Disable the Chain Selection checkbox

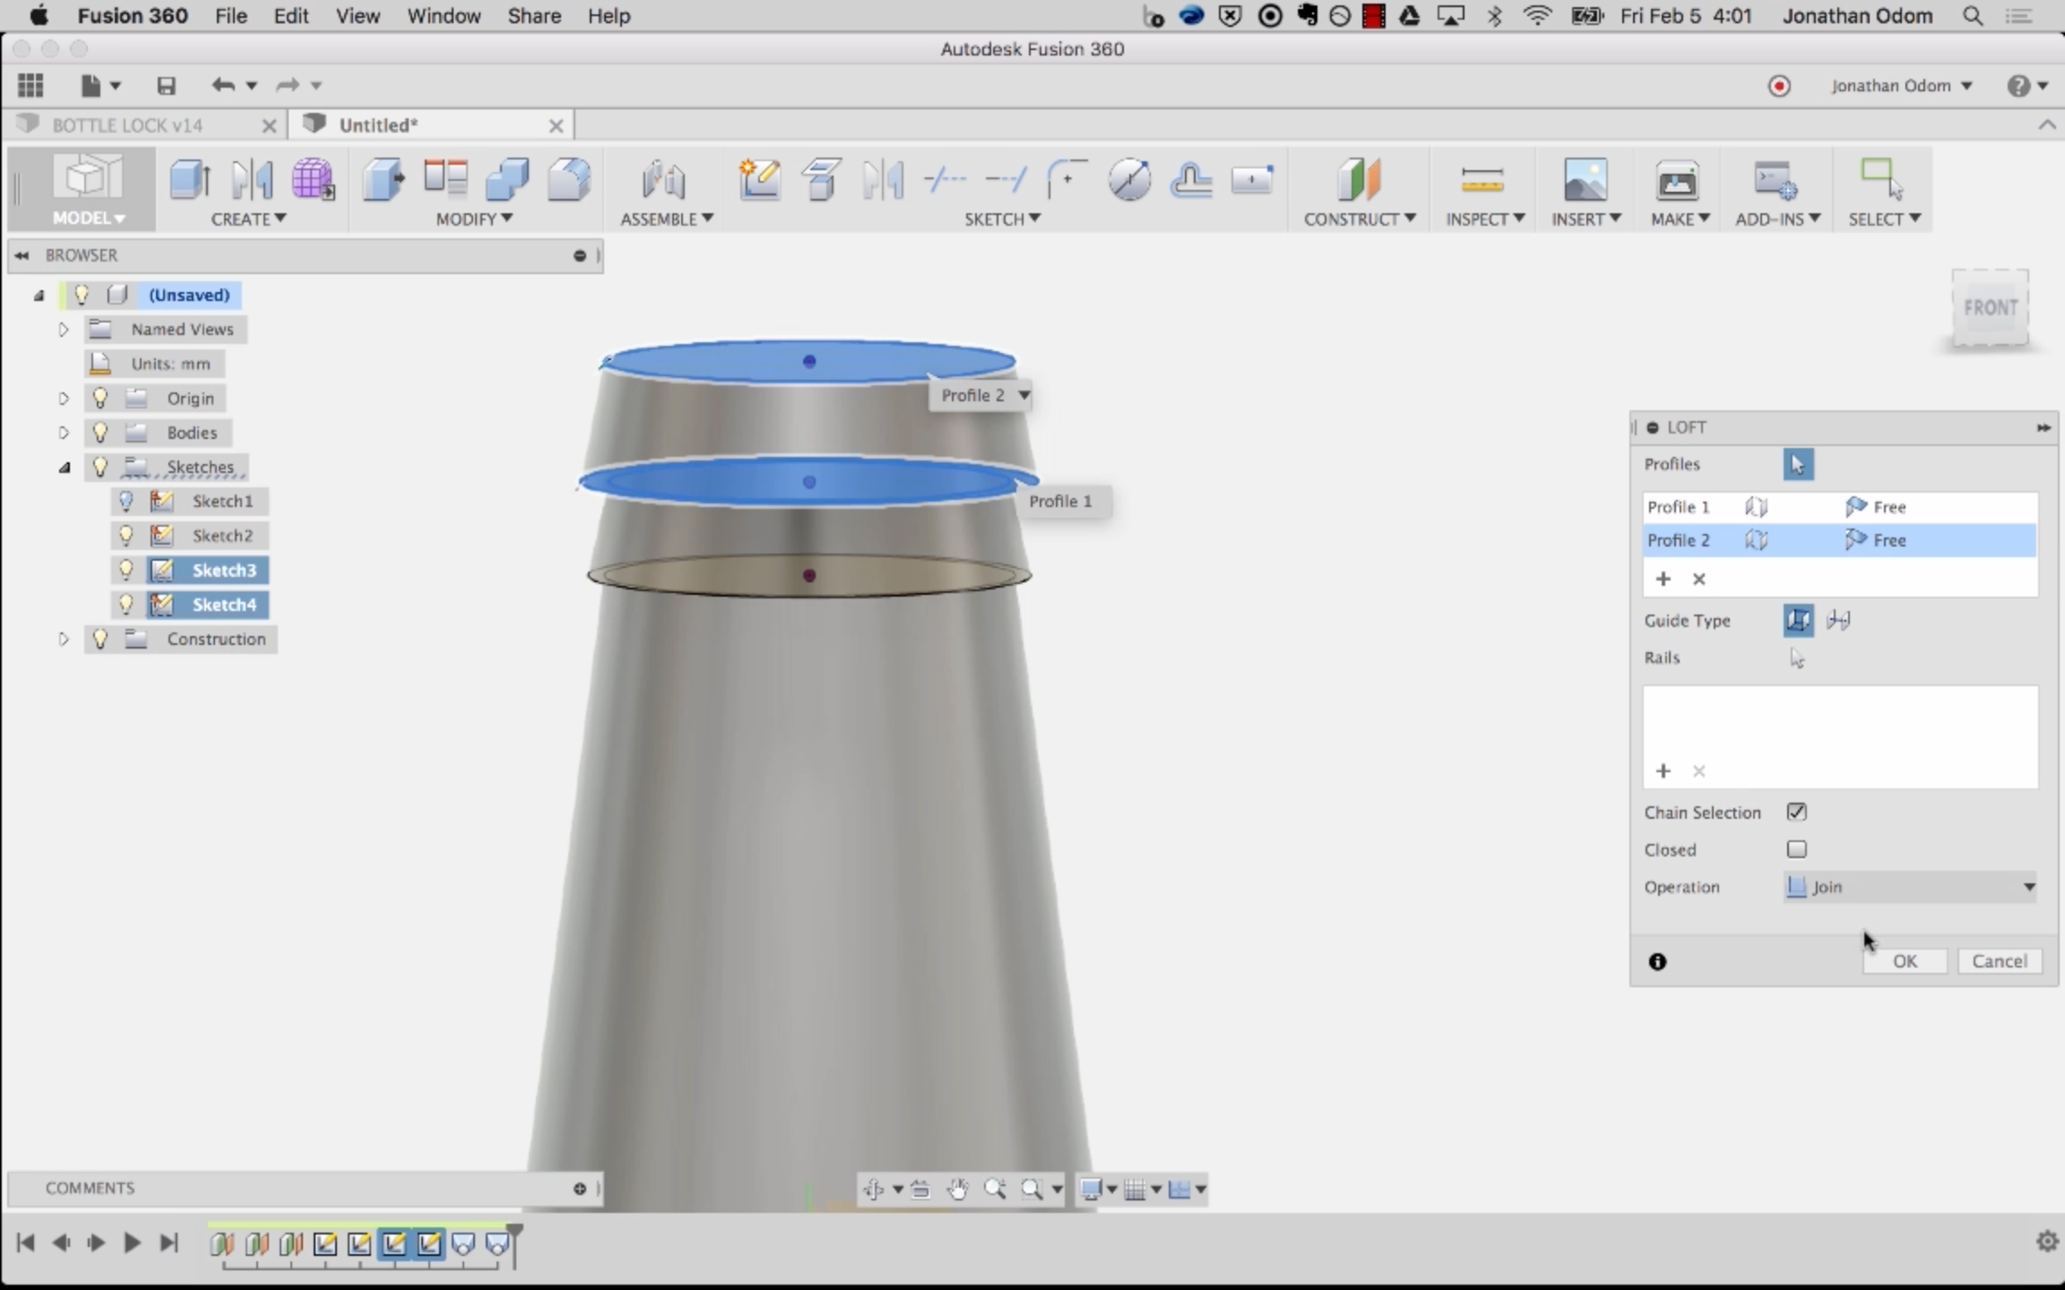[x=1796, y=813]
